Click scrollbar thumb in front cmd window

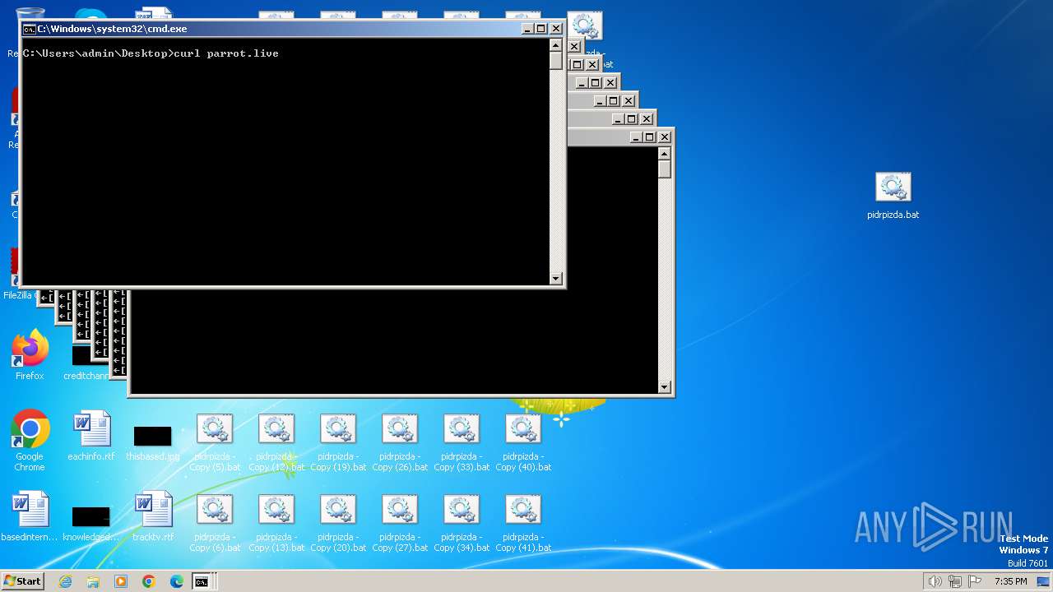556,61
